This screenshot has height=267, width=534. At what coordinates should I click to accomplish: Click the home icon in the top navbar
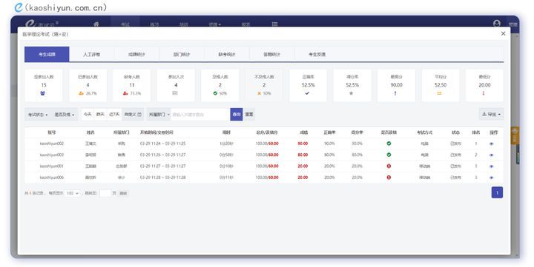tap(96, 24)
